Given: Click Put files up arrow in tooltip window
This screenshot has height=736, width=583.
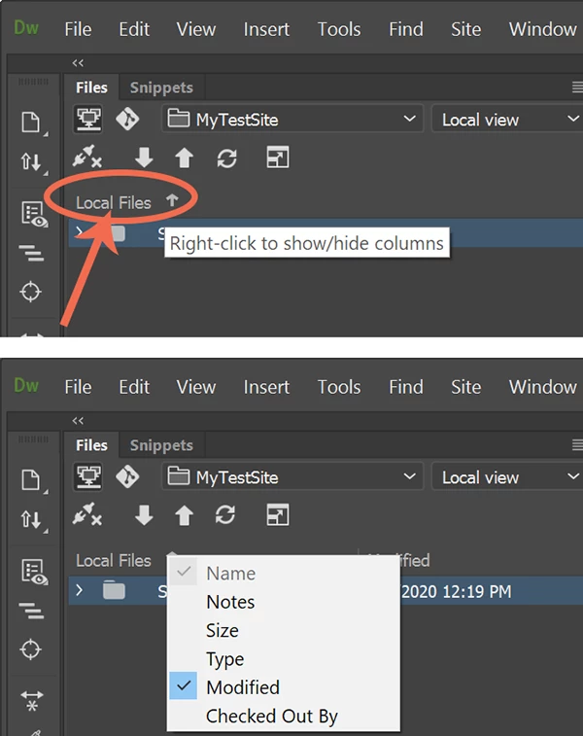Looking at the screenshot, I should (184, 158).
